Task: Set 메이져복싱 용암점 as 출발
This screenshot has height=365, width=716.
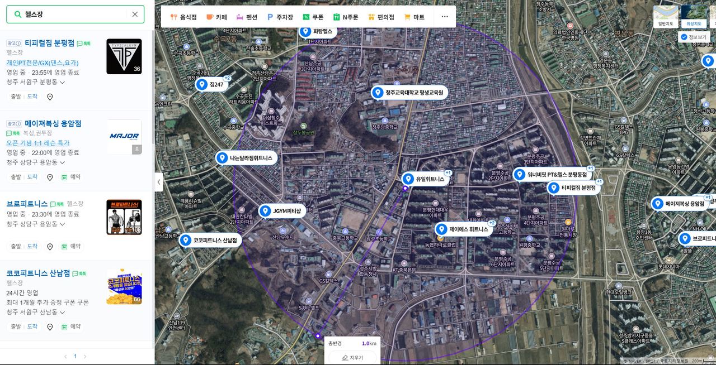Action: click(16, 177)
